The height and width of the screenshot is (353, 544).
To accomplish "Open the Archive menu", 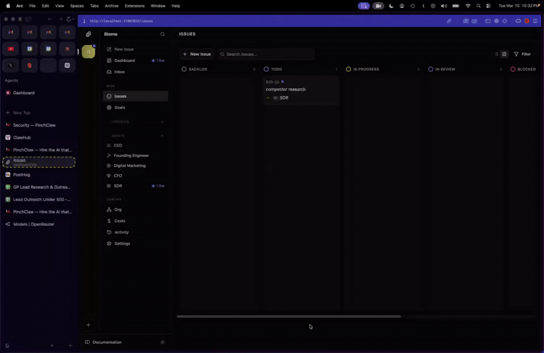I will coord(112,6).
